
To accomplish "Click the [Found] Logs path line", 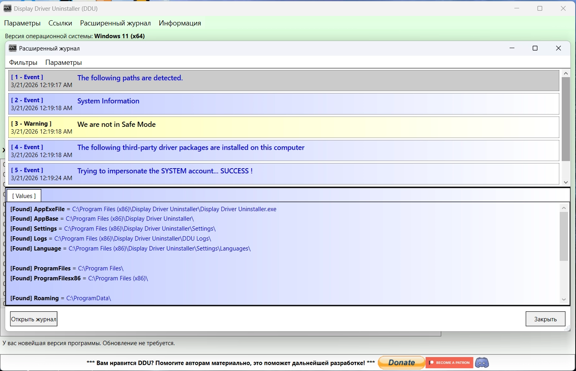I will click(x=111, y=239).
